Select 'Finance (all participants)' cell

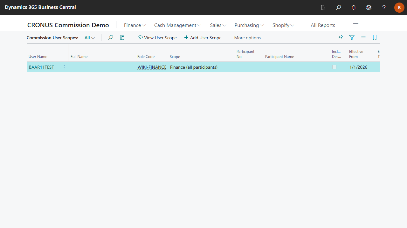pos(194,67)
